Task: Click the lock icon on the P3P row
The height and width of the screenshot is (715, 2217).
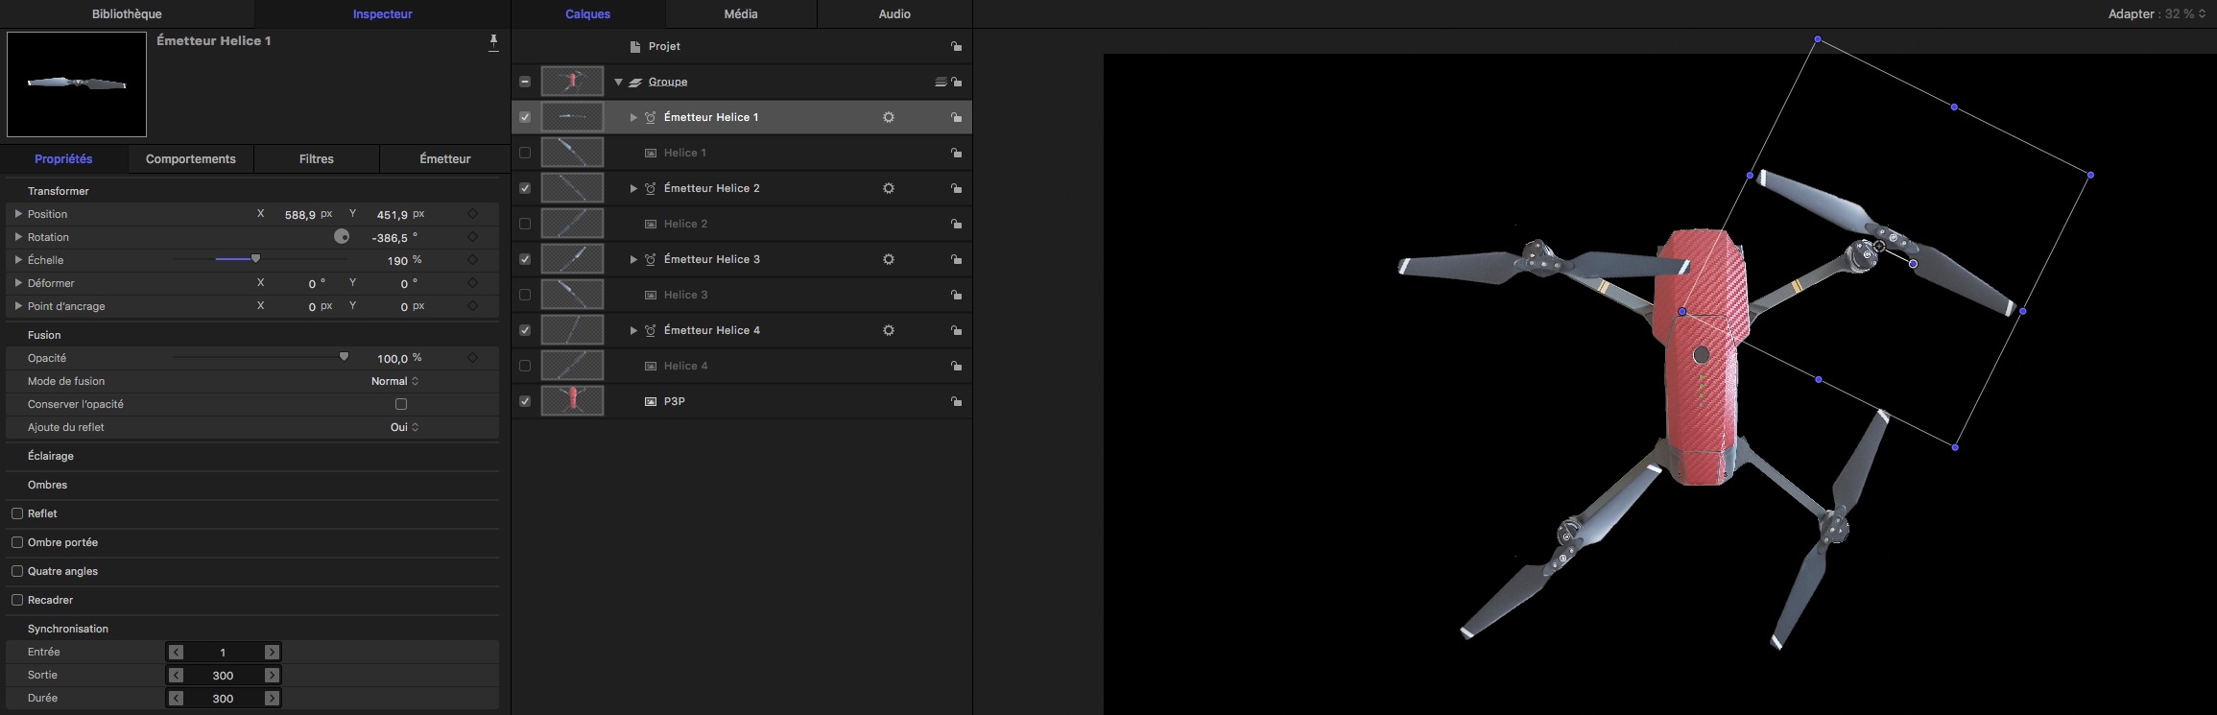Action: 956,401
